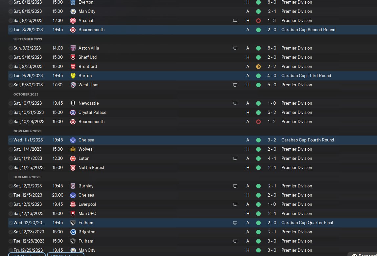377x256 pixels.
Task: Open the Carabao Cup Quarter Final link
Action: click(307, 223)
